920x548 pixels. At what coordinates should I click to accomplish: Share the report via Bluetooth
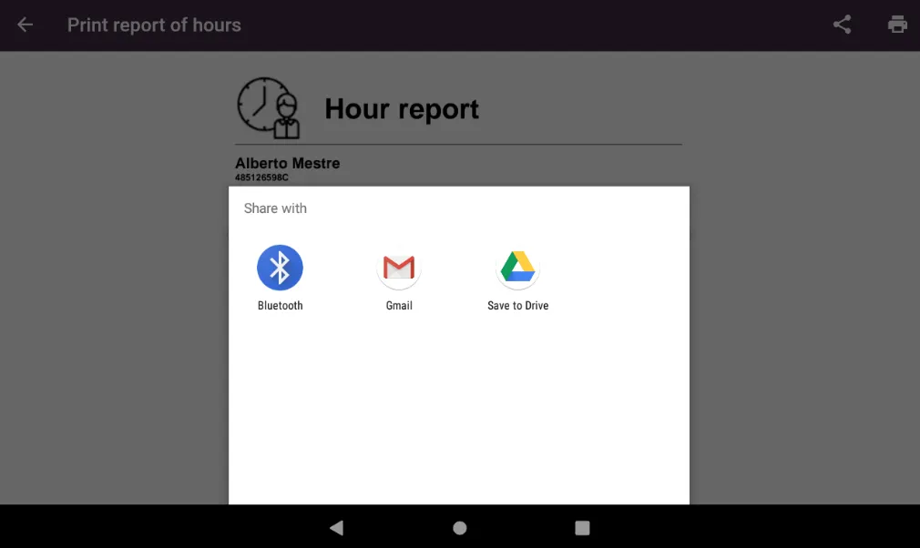click(x=280, y=279)
